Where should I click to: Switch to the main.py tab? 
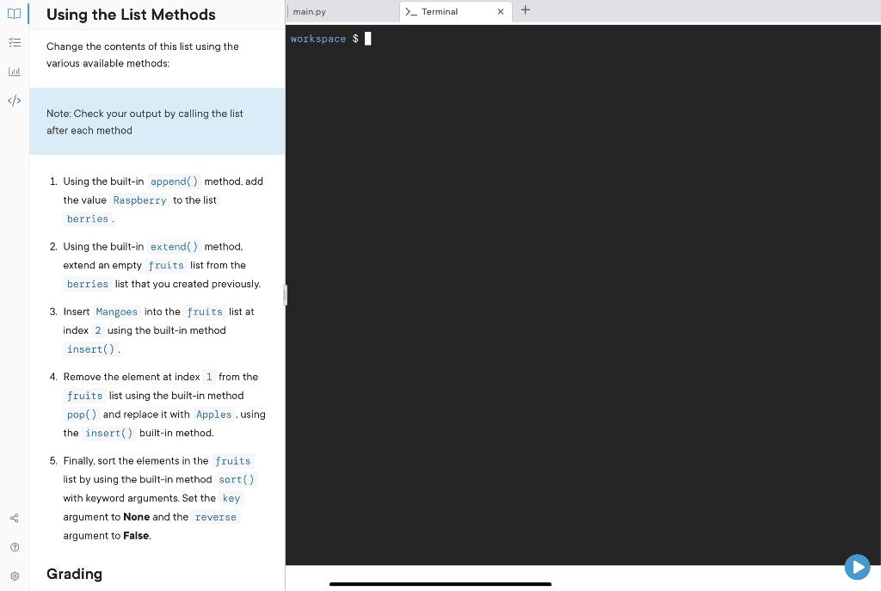point(309,11)
